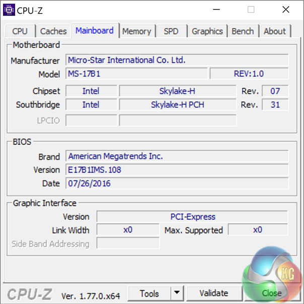304x304 pixels.
Task: Select the Mainboard tab
Action: [95, 30]
